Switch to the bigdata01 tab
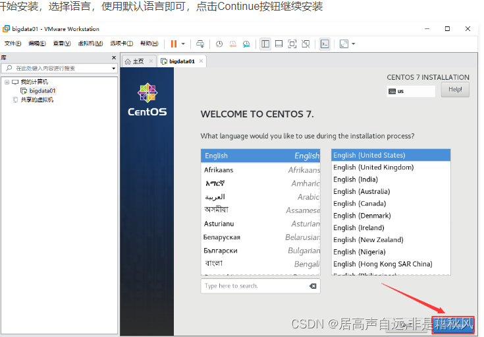The height and width of the screenshot is (337, 484). [x=182, y=61]
